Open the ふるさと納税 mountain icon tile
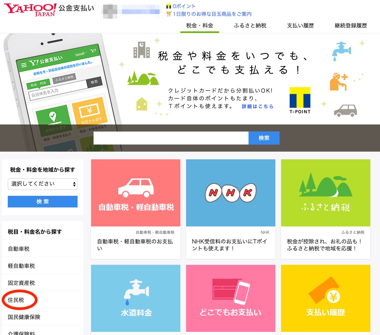Viewport: 380px width, 335px height. (325, 193)
